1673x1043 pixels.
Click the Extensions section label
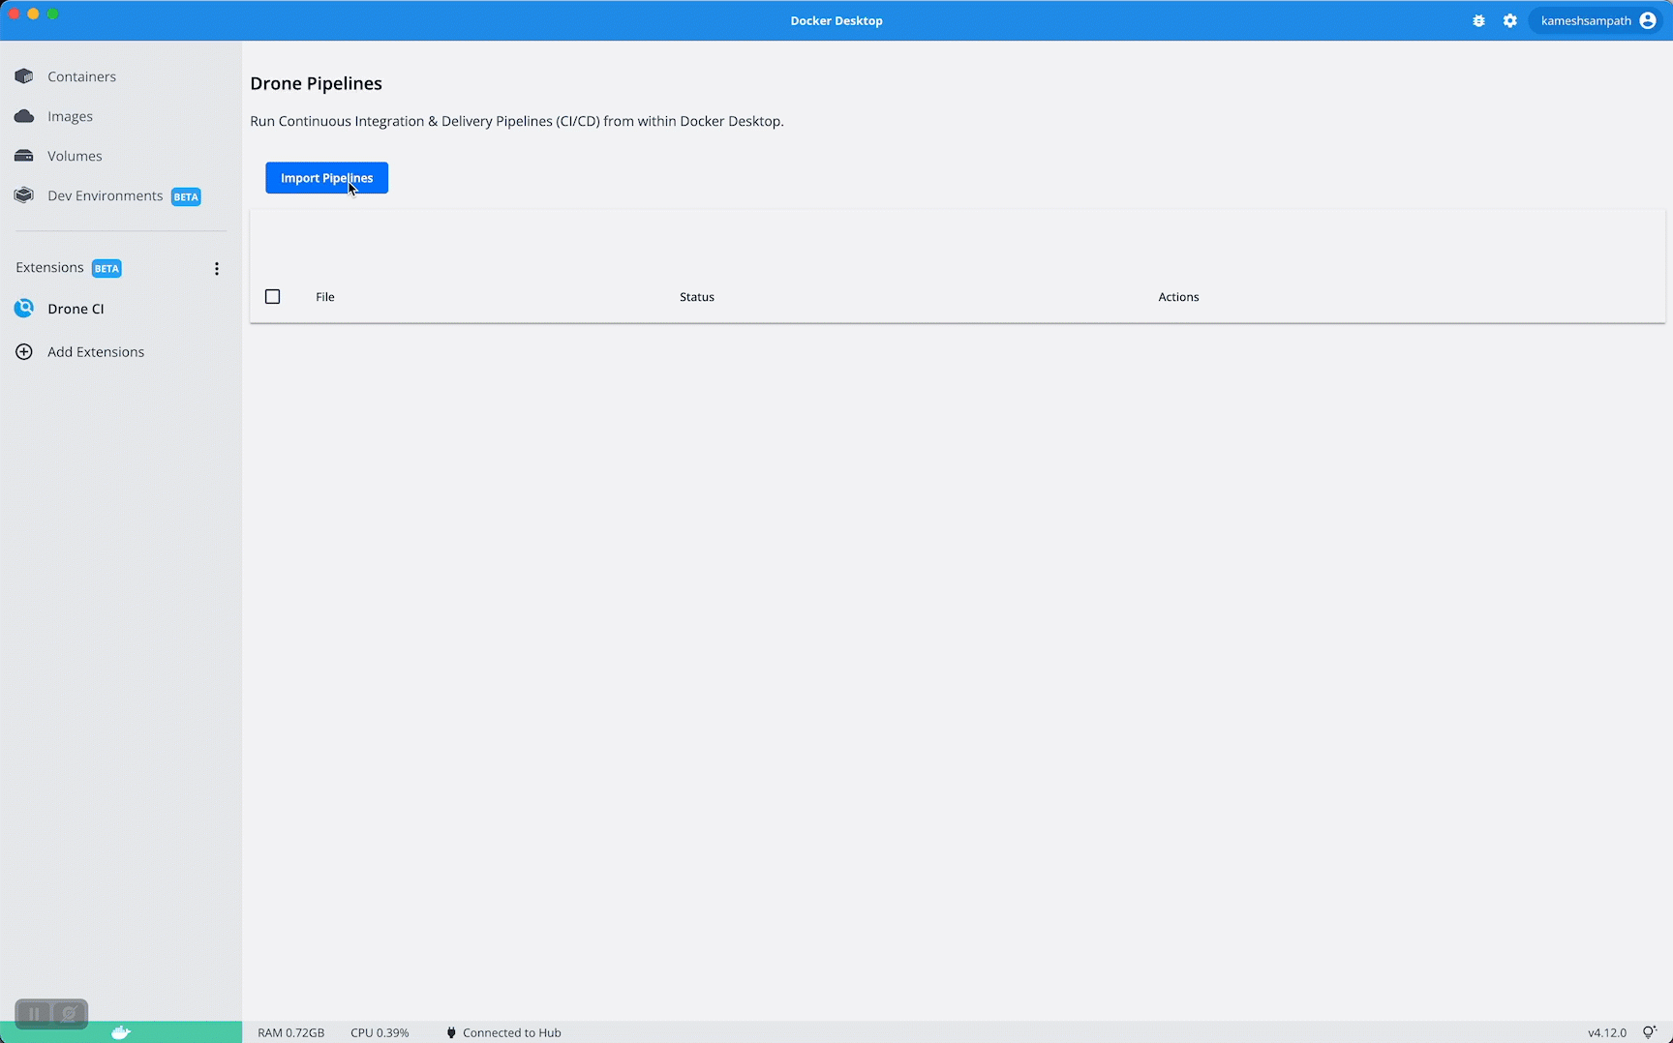(49, 268)
